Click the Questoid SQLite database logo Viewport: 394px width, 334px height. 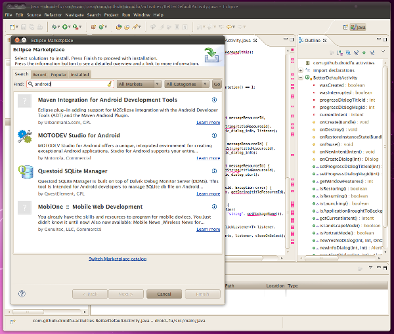click(26, 172)
